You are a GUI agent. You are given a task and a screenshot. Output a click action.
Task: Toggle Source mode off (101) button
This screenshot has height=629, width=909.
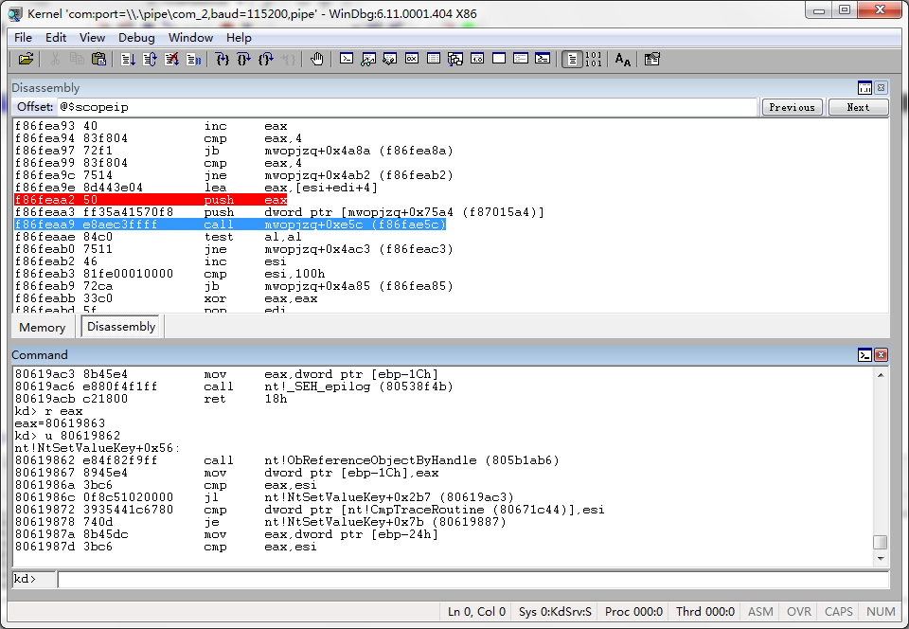click(593, 59)
